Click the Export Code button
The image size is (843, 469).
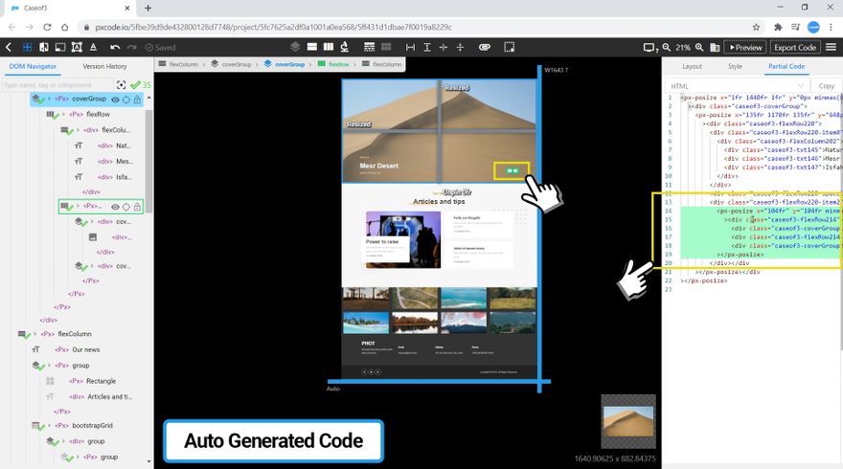point(794,47)
